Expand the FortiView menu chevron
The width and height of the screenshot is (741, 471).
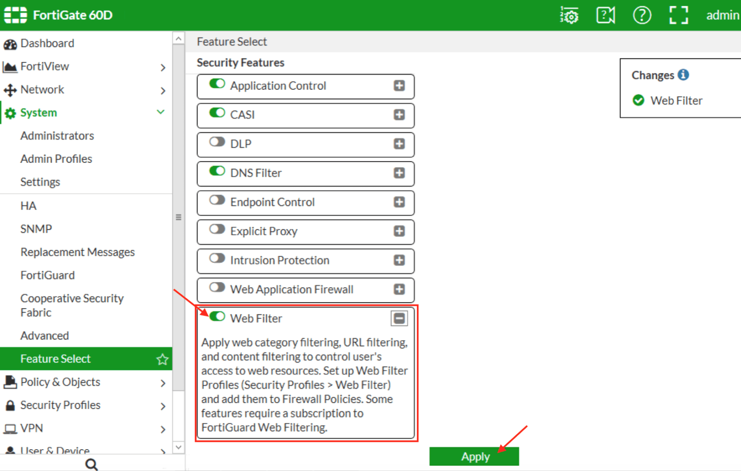pyautogui.click(x=163, y=68)
